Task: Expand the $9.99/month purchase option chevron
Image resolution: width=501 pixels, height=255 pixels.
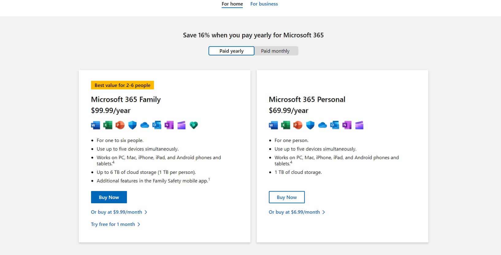Action: pyautogui.click(x=146, y=212)
